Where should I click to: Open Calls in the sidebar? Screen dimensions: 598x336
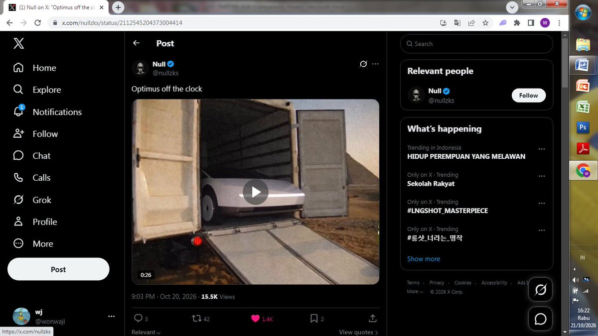(x=32, y=178)
